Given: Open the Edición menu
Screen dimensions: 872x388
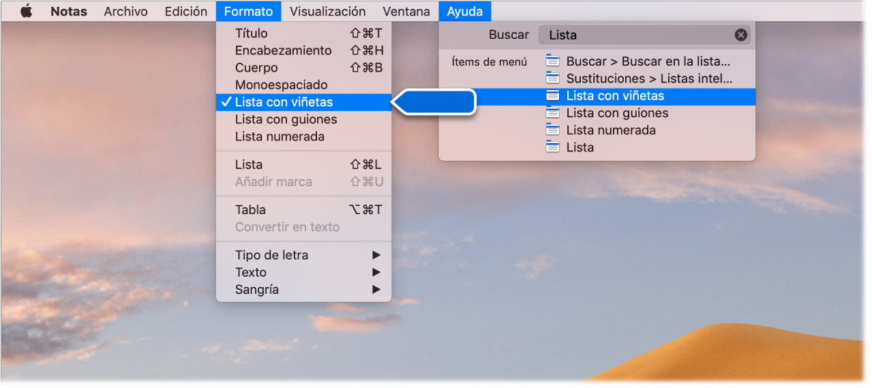Looking at the screenshot, I should coord(186,12).
